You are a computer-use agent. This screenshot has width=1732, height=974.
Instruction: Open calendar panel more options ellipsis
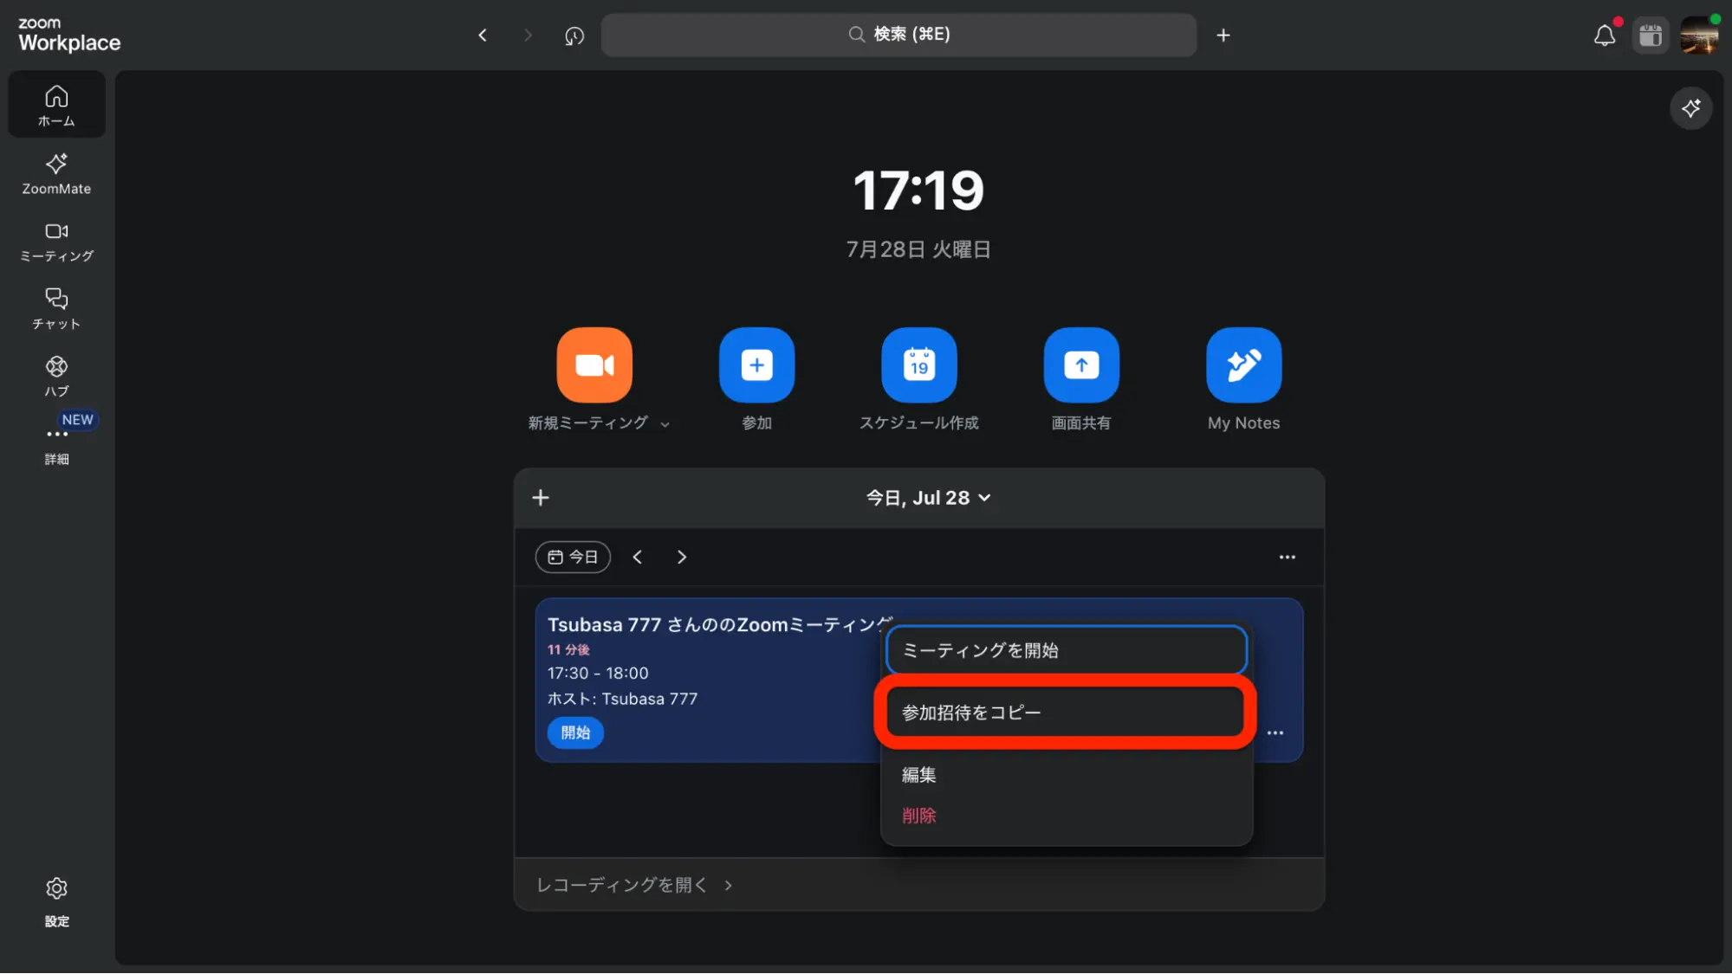(1287, 557)
